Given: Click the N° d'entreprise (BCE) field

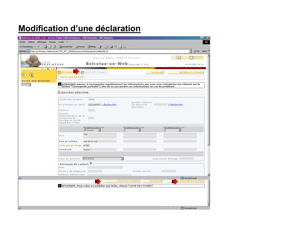Looking at the screenshot, I should pyautogui.click(x=94, y=105).
